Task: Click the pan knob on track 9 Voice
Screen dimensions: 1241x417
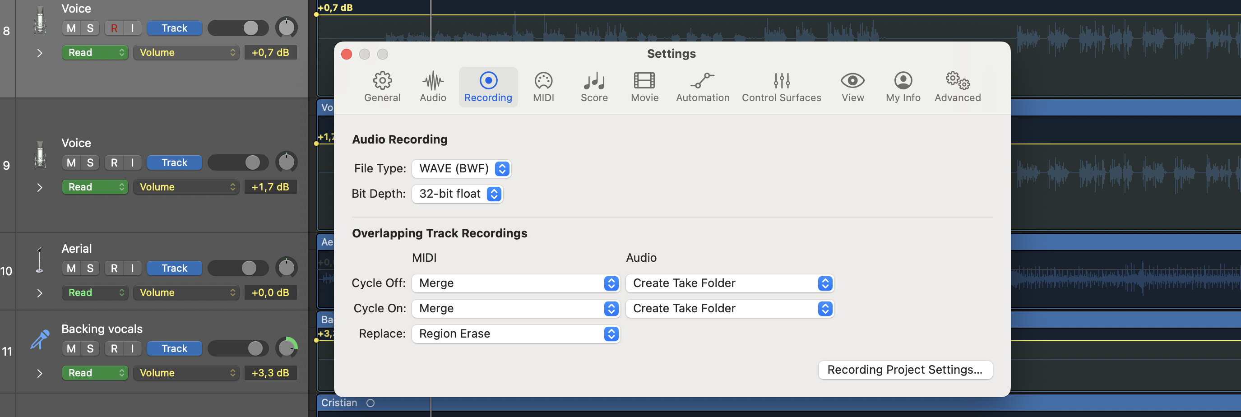Action: point(287,162)
